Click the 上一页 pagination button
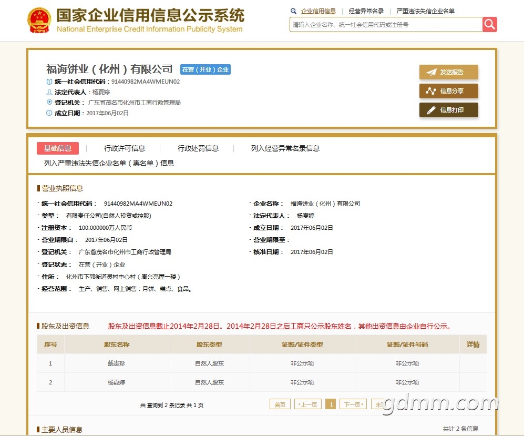 point(308,404)
